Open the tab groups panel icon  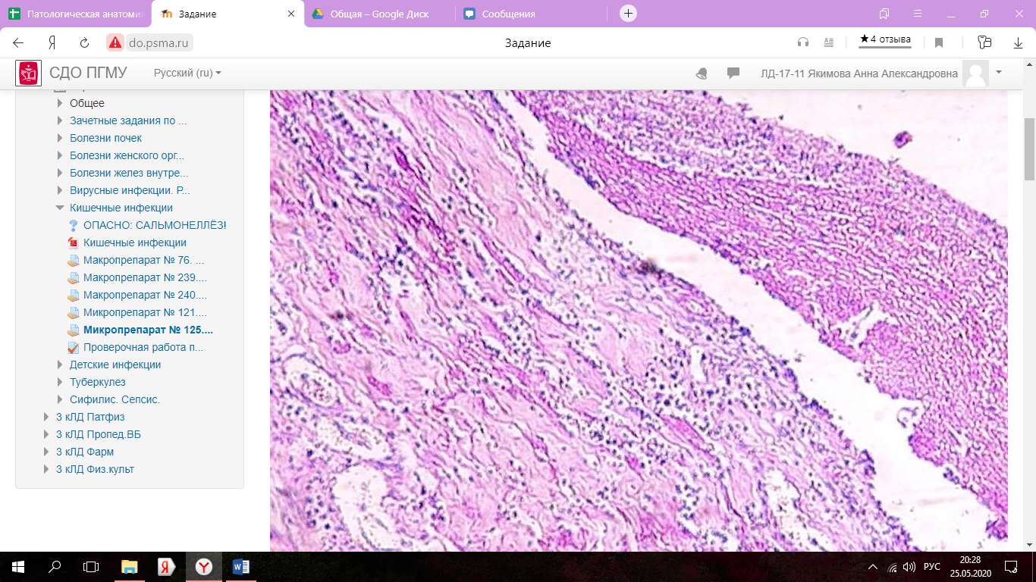pyautogui.click(x=884, y=14)
